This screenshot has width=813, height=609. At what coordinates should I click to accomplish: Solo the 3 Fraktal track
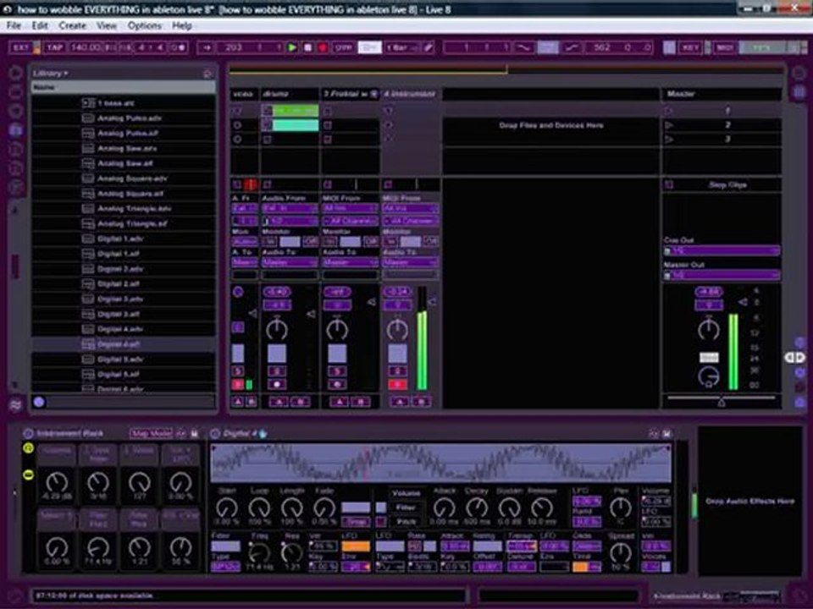click(337, 371)
